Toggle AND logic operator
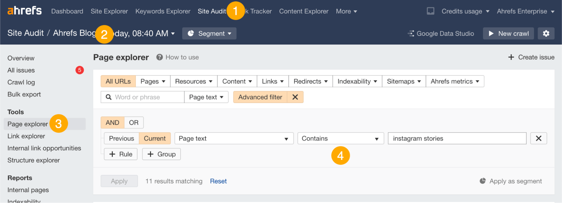Image resolution: width=562 pixels, height=203 pixels. pos(112,123)
